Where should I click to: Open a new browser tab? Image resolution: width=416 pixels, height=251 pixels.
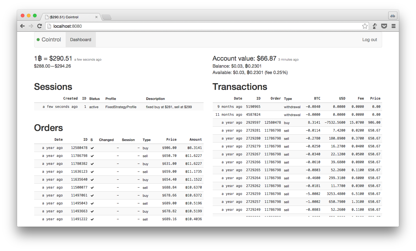106,17
